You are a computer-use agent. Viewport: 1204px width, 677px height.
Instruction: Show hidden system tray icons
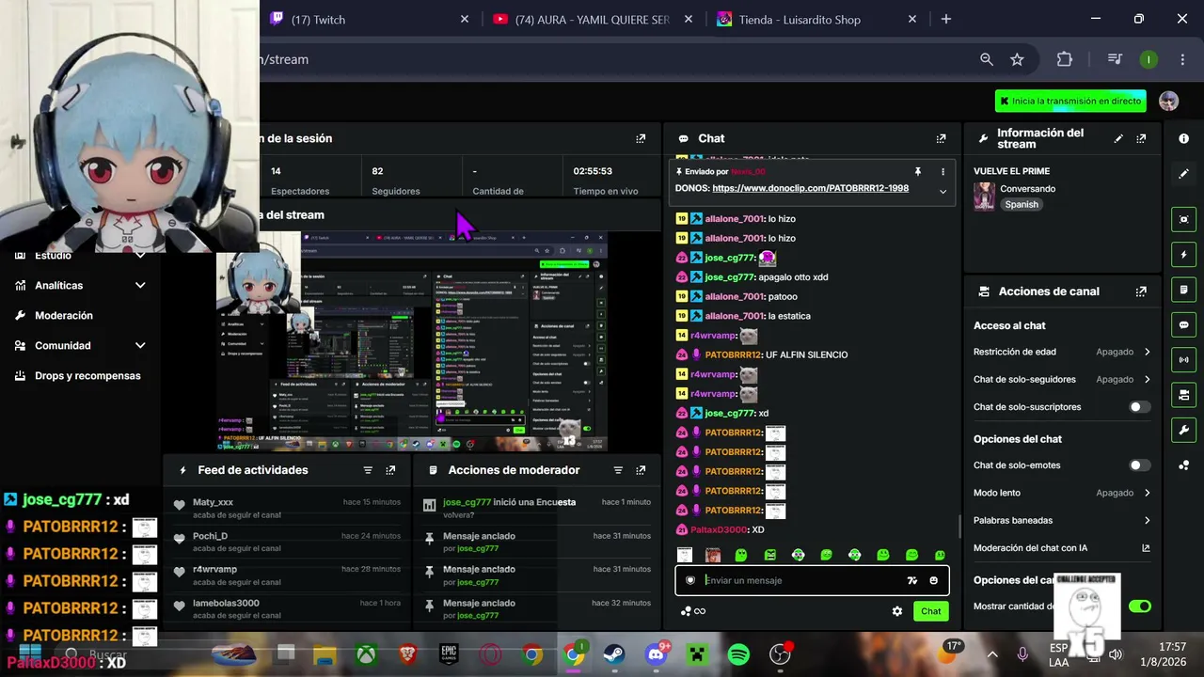pos(992,654)
